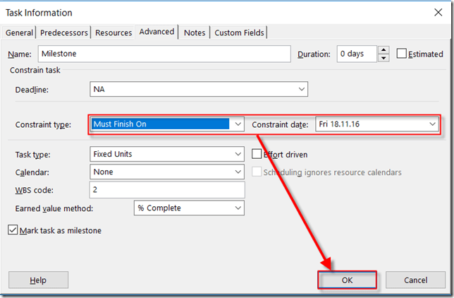Switch to the General tab
Screen dimensions: 454x298
point(20,32)
